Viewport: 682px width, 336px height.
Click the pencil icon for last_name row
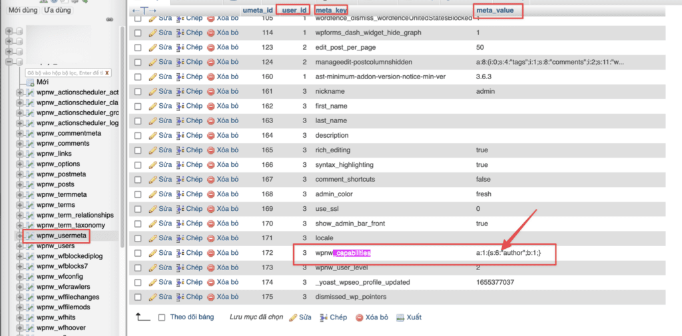(x=153, y=121)
